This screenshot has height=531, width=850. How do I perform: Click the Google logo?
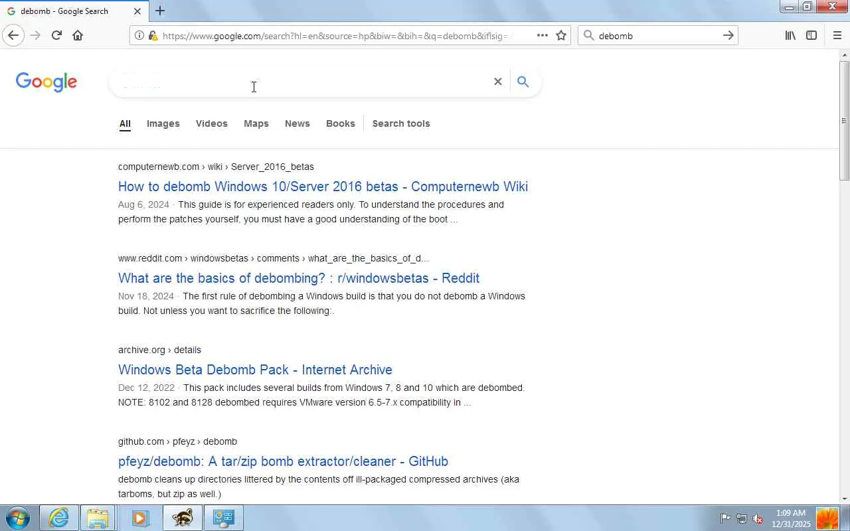tap(46, 82)
